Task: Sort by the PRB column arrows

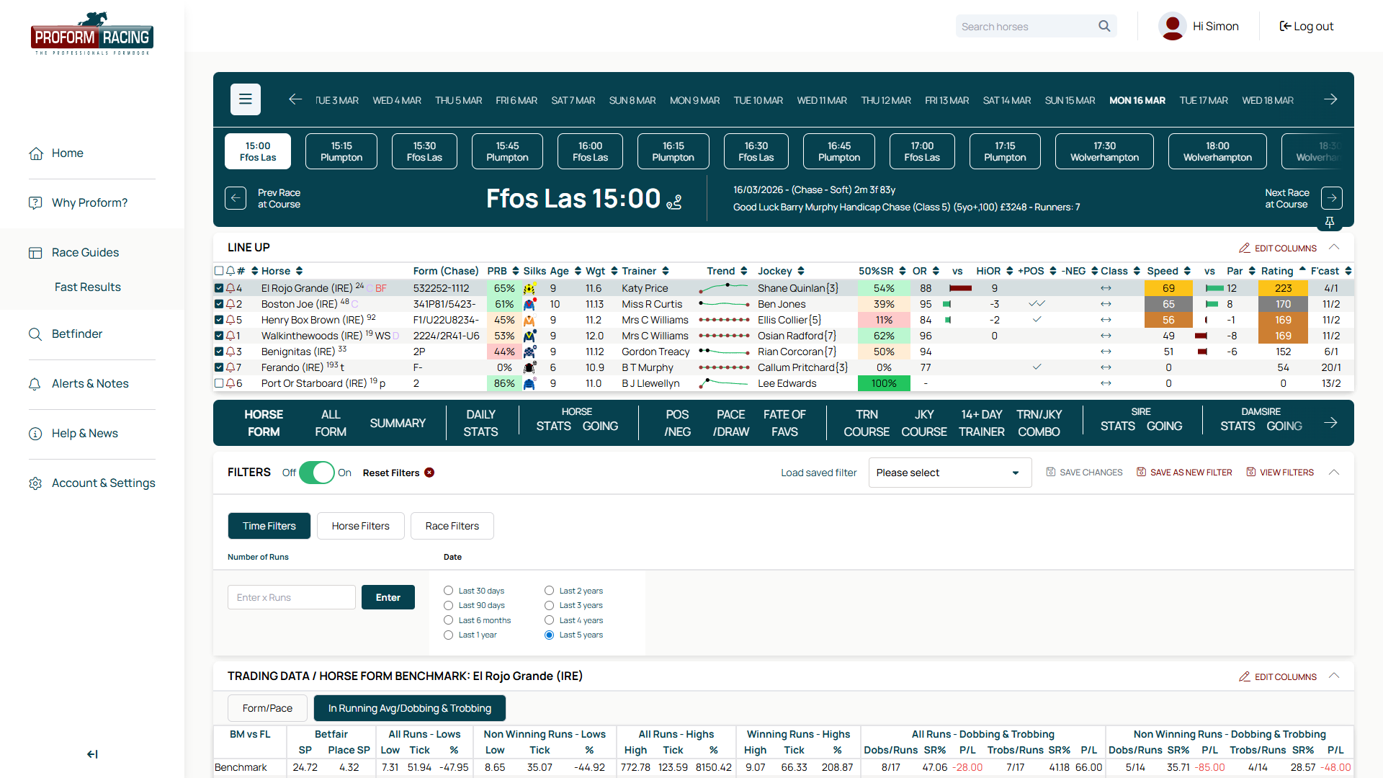Action: pos(516,271)
